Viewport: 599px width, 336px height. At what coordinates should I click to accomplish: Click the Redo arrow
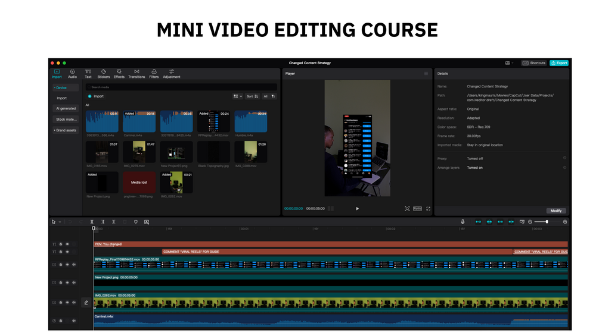[80, 222]
